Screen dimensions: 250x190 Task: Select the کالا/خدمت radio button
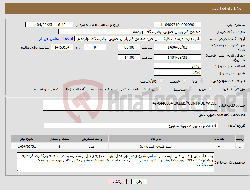162,81
